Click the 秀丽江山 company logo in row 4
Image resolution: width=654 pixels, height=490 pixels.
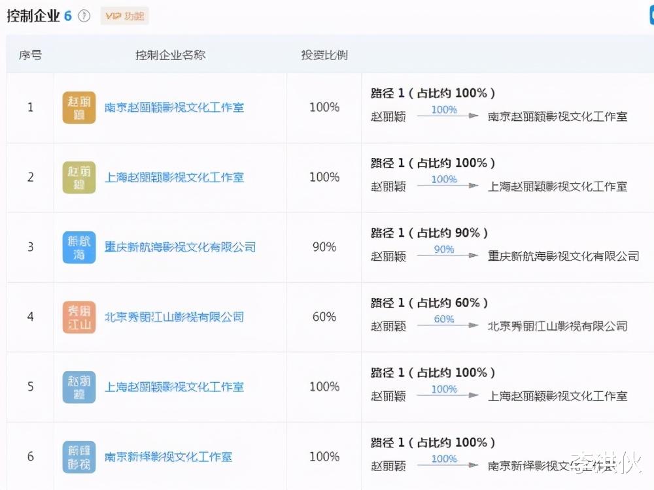(78, 317)
